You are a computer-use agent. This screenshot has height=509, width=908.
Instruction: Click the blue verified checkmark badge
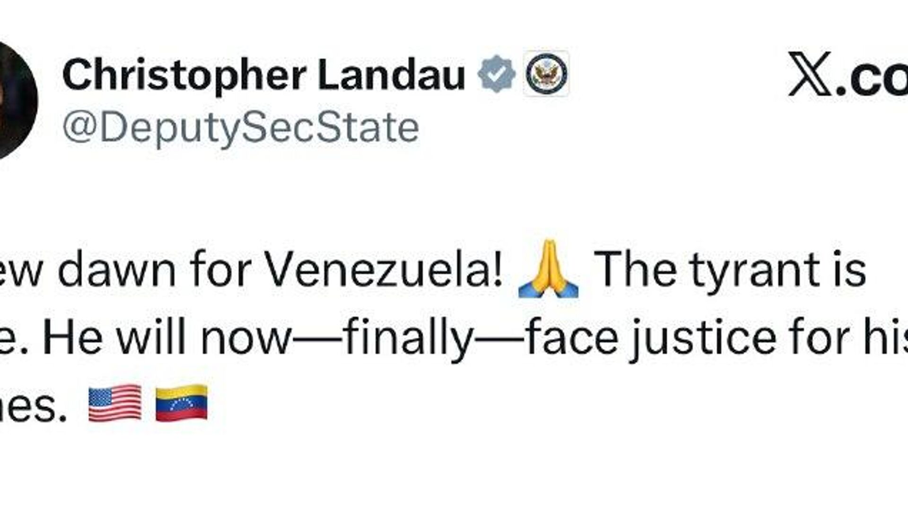pyautogui.click(x=496, y=75)
